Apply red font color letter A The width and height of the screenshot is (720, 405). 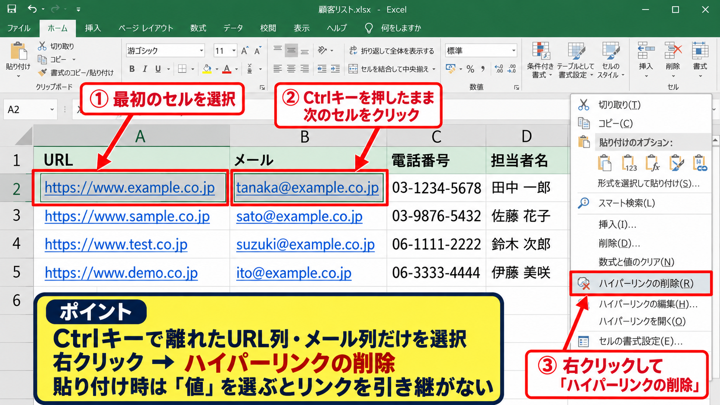[x=227, y=69]
